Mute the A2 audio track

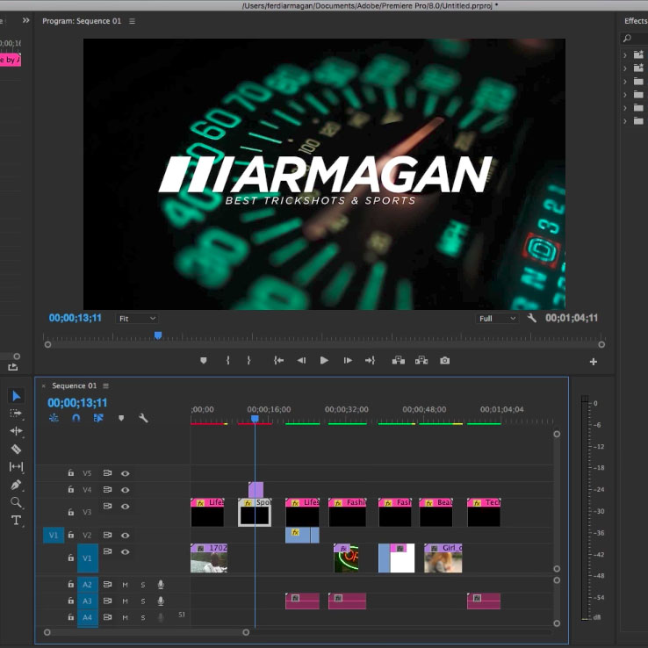tap(125, 585)
